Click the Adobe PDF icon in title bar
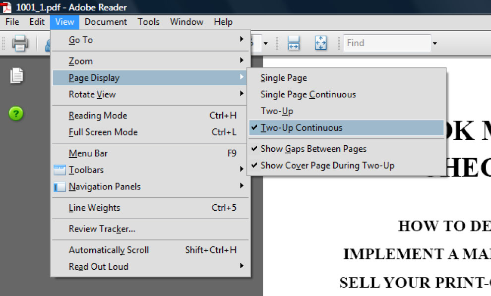491x296 pixels. coord(7,7)
